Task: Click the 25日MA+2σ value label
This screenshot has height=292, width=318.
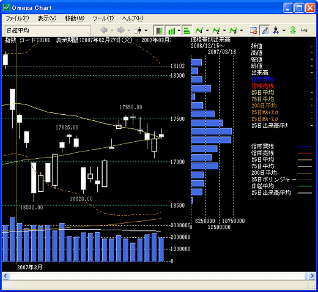Action: [265, 112]
